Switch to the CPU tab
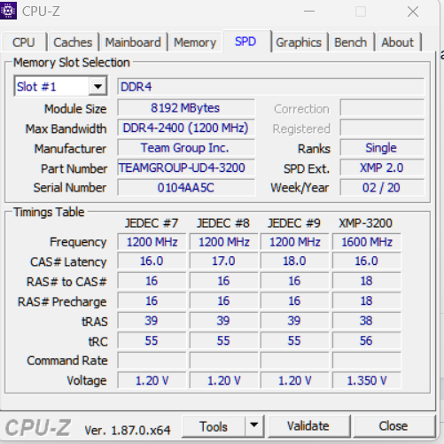The height and width of the screenshot is (444, 444). click(x=24, y=43)
